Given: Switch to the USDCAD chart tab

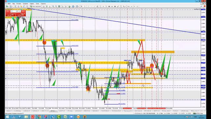Looking at the screenshot, I should pos(78,111).
